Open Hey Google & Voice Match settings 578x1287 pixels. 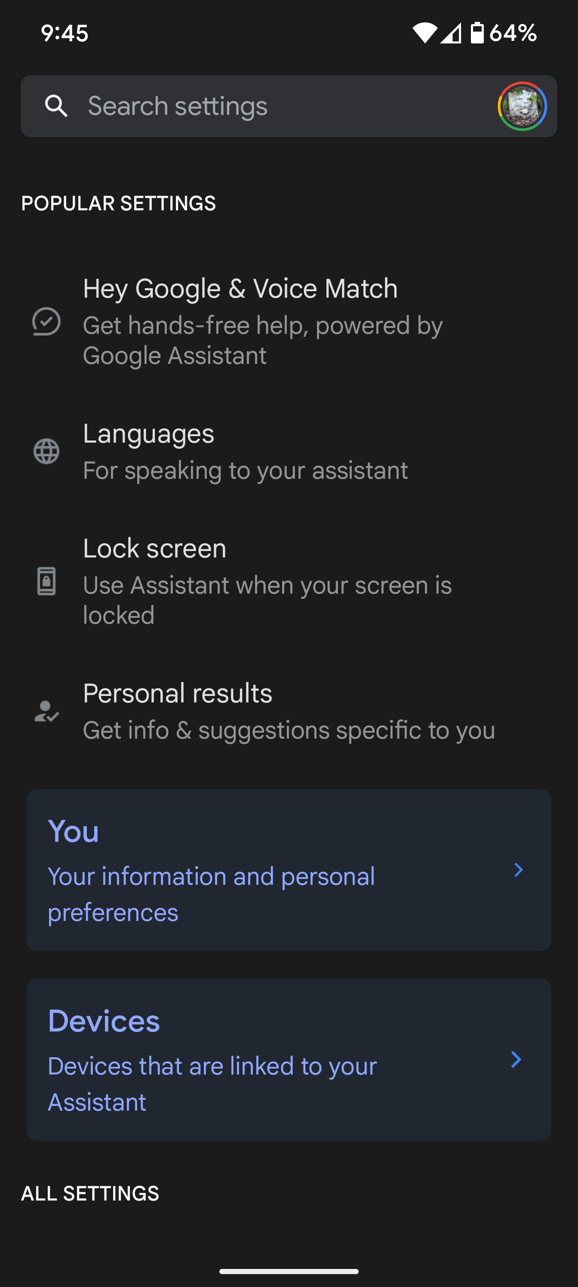click(x=289, y=321)
